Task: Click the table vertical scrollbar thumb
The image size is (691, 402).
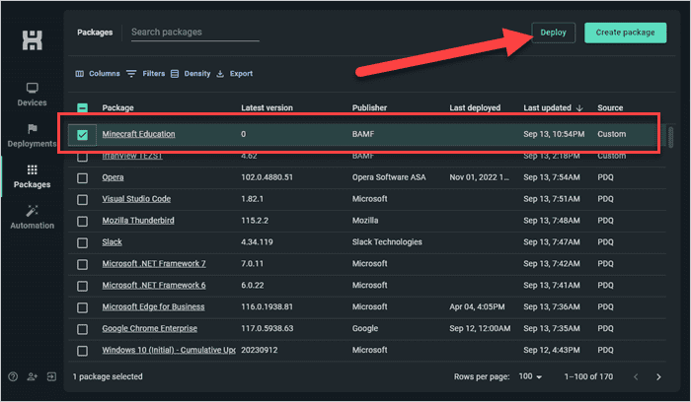Action: (670, 137)
